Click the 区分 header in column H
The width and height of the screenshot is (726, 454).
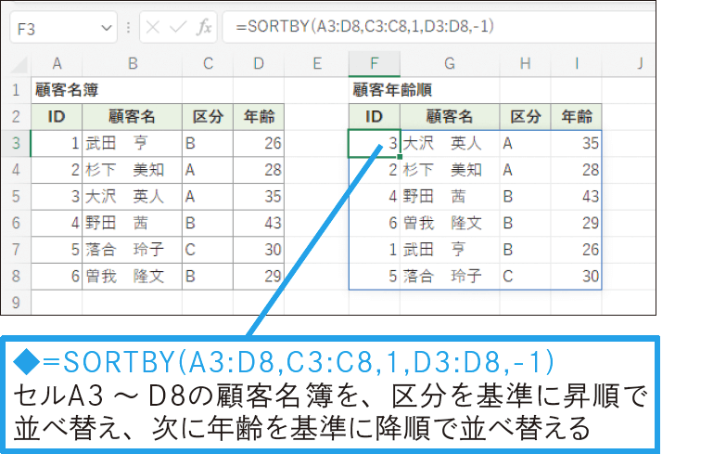click(525, 117)
